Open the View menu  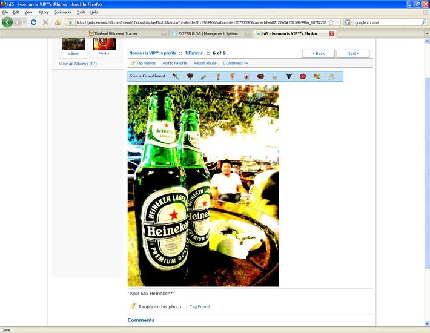click(28, 12)
